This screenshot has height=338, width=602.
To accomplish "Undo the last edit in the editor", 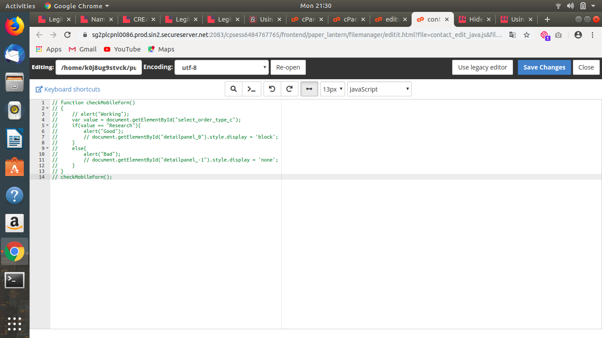I will point(272,89).
